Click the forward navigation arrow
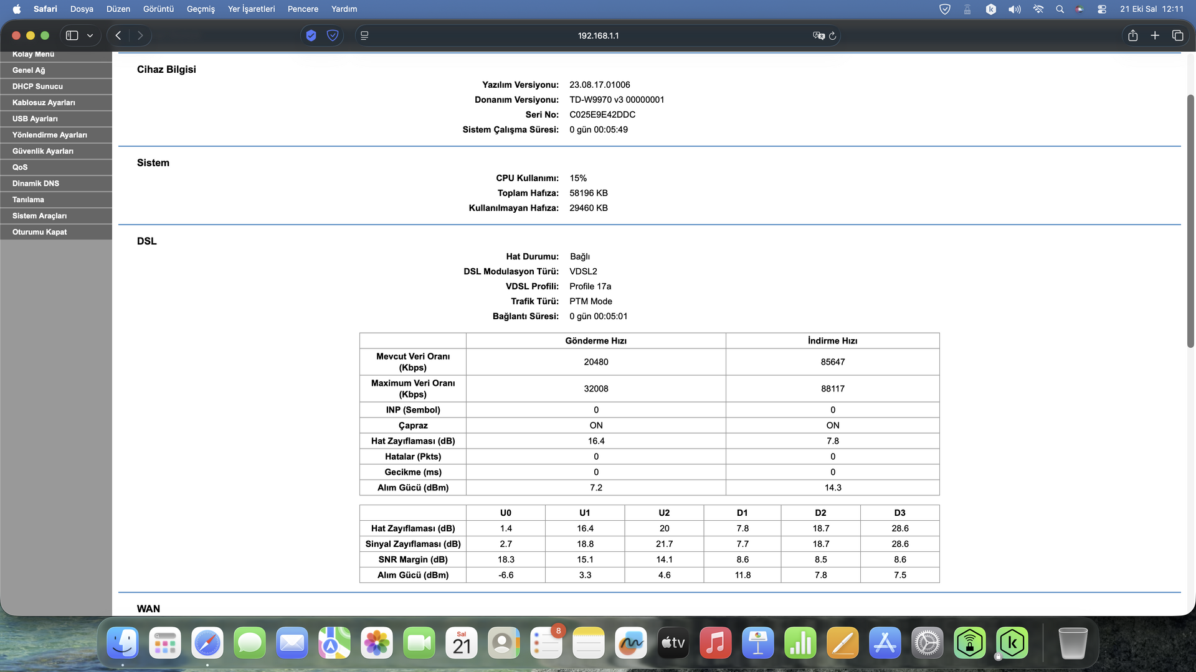The height and width of the screenshot is (672, 1196). tap(140, 35)
